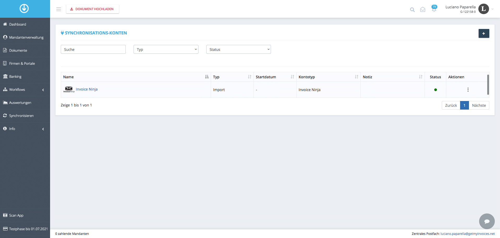Open actions menu for Invoice Ninja row
The width and height of the screenshot is (500, 238).
pyautogui.click(x=468, y=90)
